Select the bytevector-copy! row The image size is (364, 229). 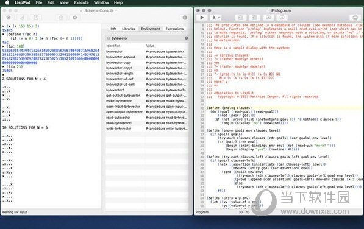(x=147, y=68)
